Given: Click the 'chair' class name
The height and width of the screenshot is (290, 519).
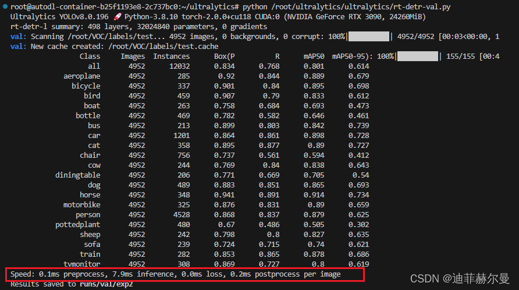Looking at the screenshot, I should click(90, 155).
